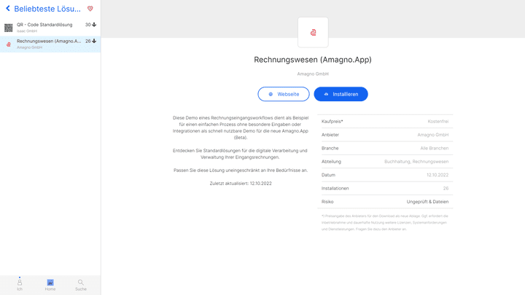Click the download arrow next to 26

click(94, 42)
